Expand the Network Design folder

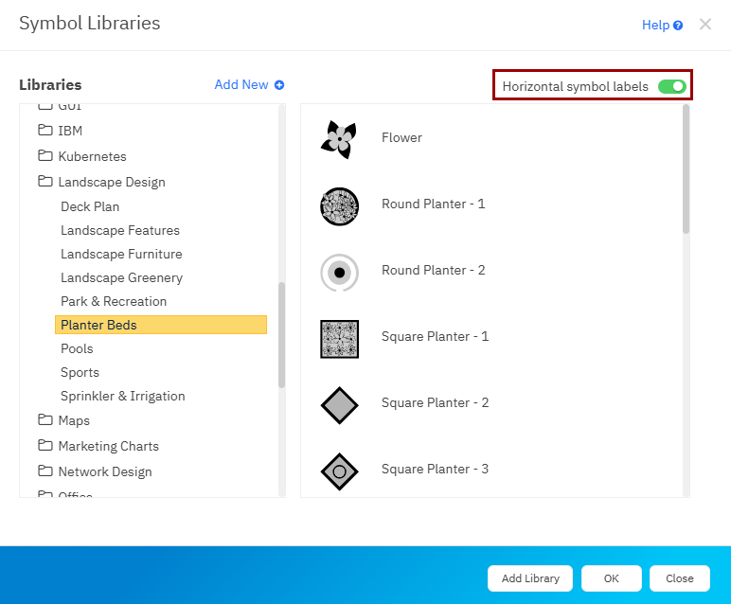(45, 471)
